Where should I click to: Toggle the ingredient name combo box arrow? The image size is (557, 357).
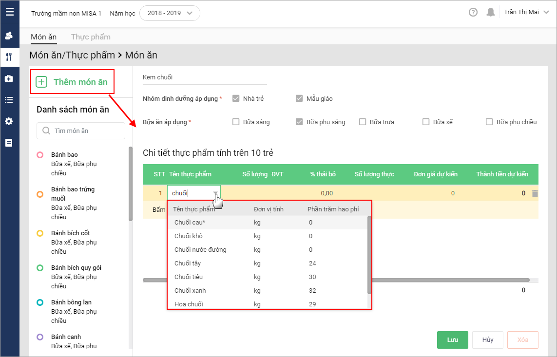(215, 193)
